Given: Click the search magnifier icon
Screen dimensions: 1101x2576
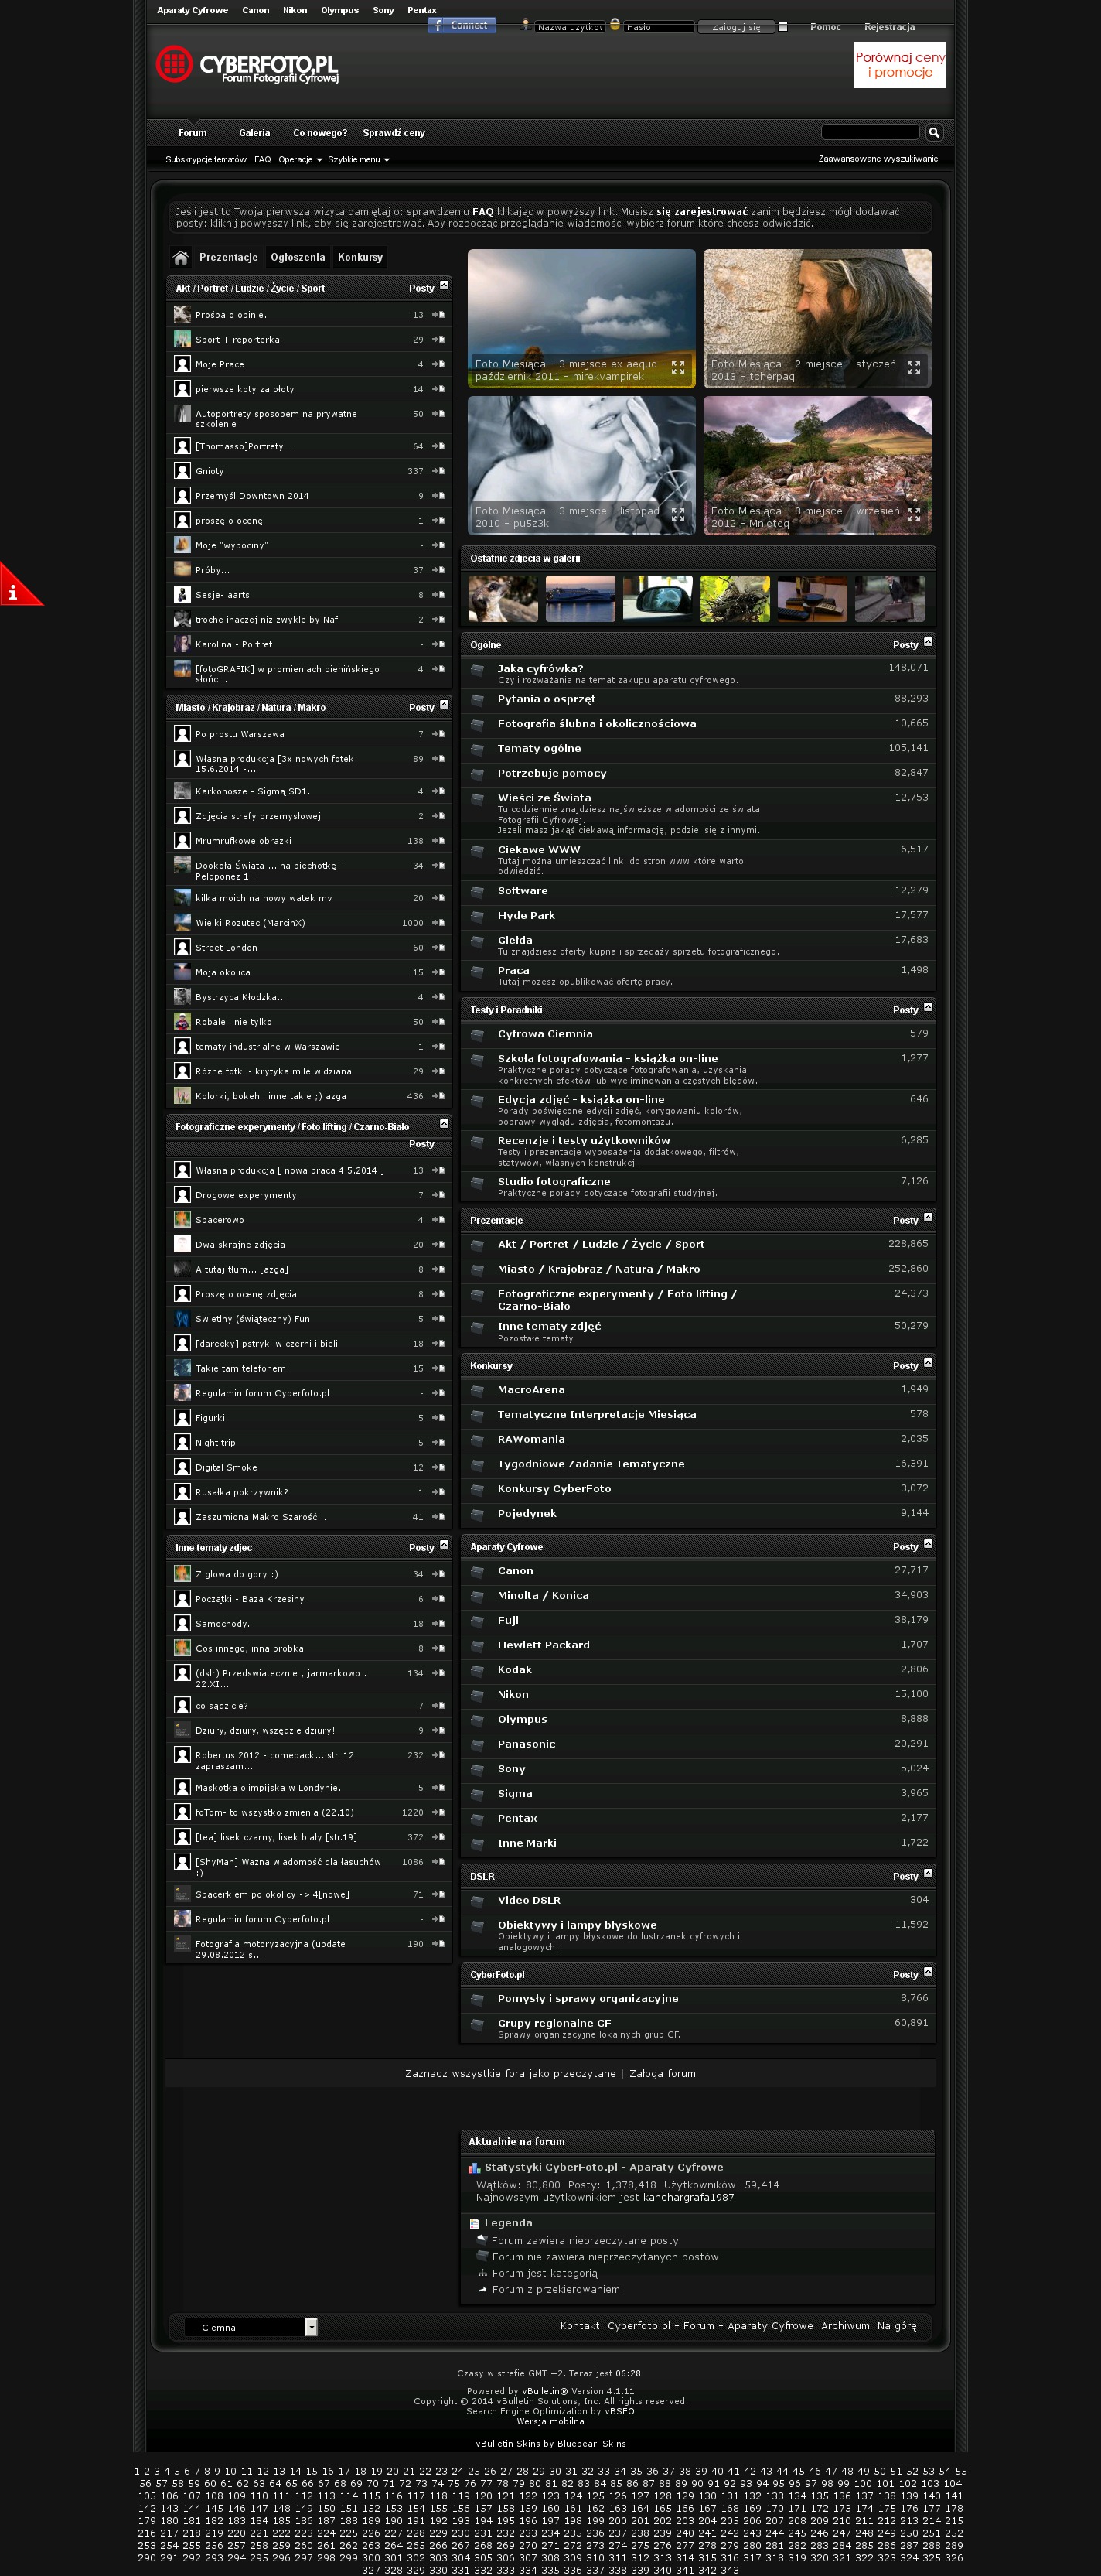Looking at the screenshot, I should coord(933,132).
